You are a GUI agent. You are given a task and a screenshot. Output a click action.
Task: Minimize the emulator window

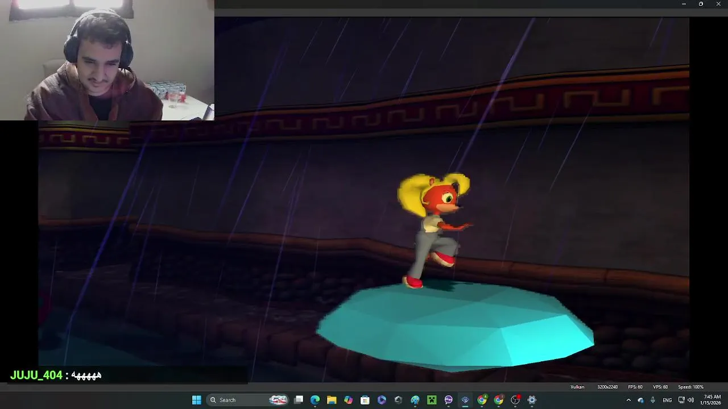(x=684, y=4)
